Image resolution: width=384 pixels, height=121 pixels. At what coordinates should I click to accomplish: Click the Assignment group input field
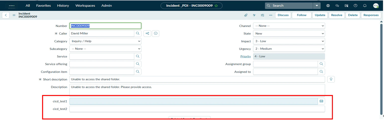286,64
